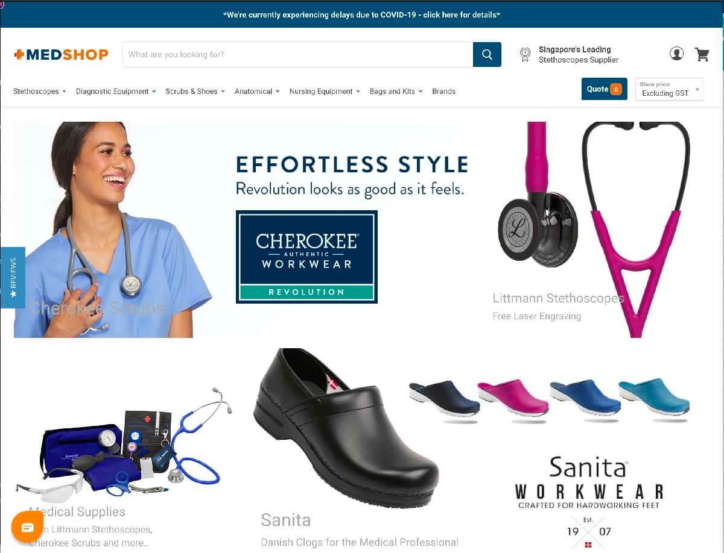The height and width of the screenshot is (553, 724).
Task: Open the Anatomical menu
Action: pos(257,92)
